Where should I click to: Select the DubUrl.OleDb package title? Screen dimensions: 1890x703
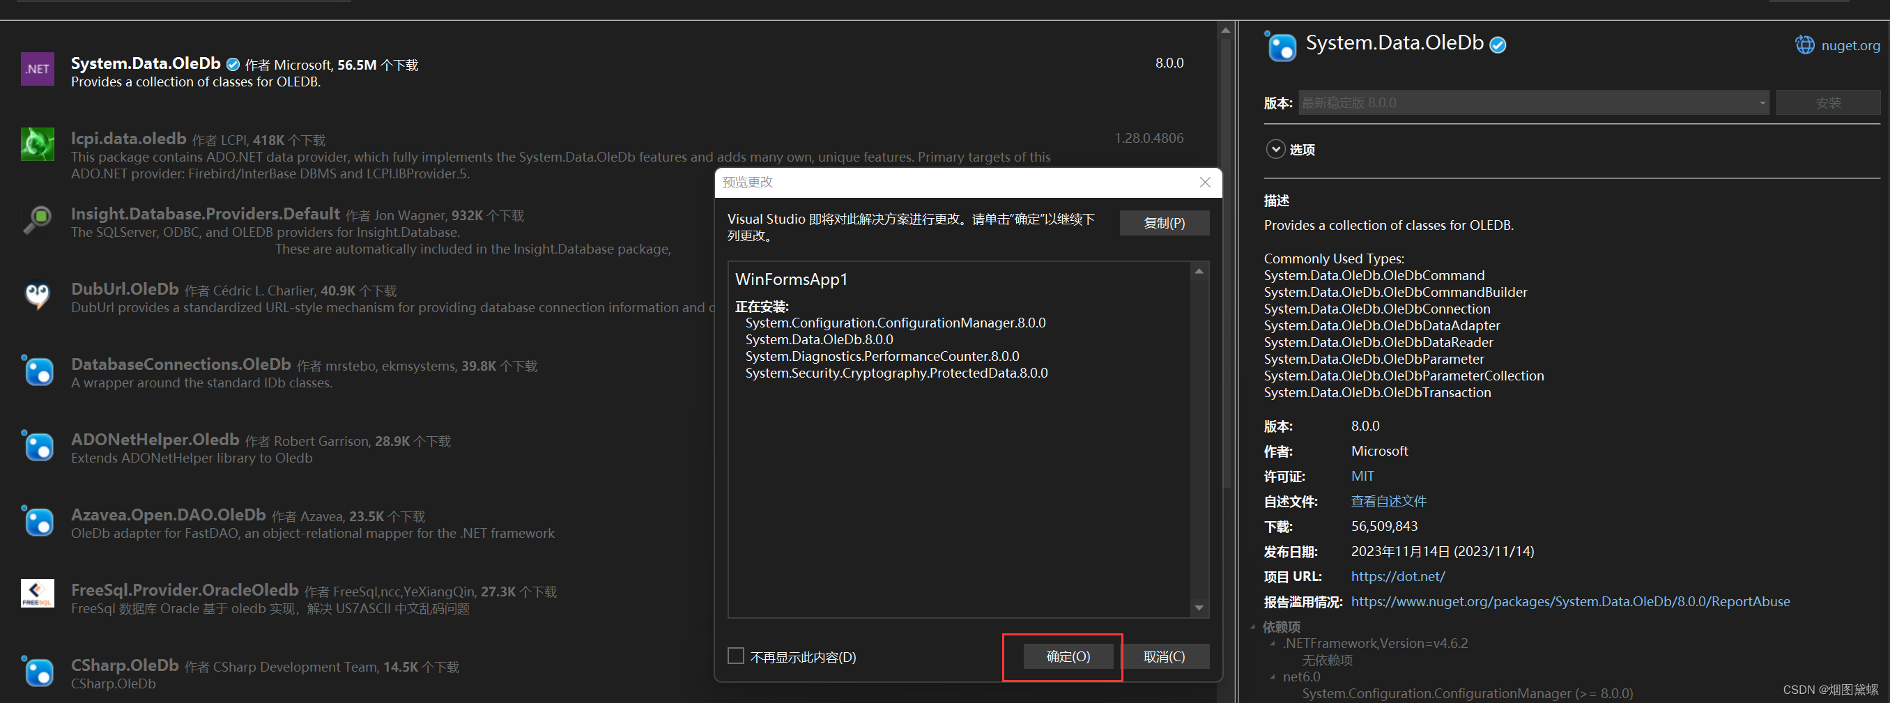125,288
